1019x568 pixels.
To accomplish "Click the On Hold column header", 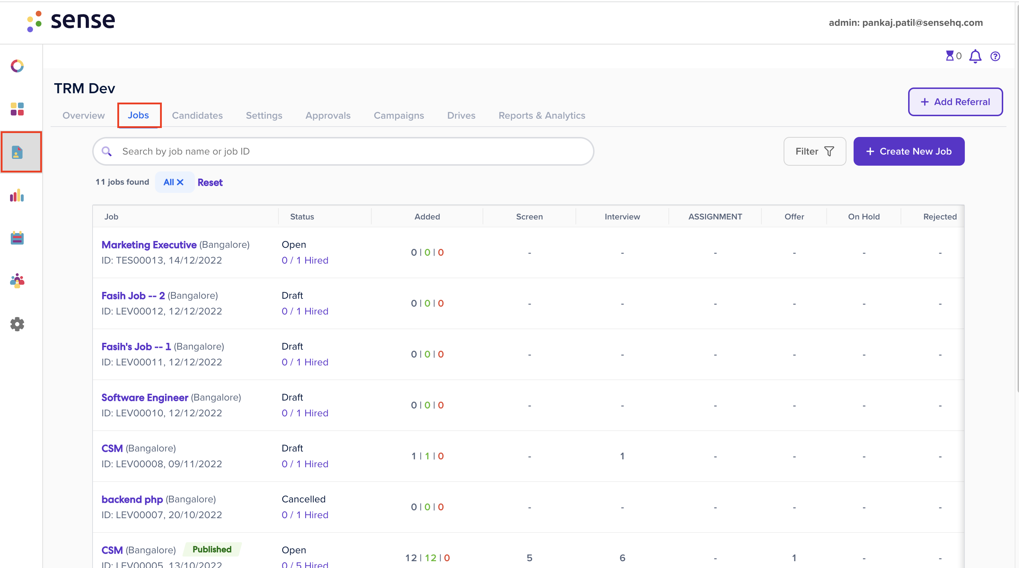I will pos(864,217).
